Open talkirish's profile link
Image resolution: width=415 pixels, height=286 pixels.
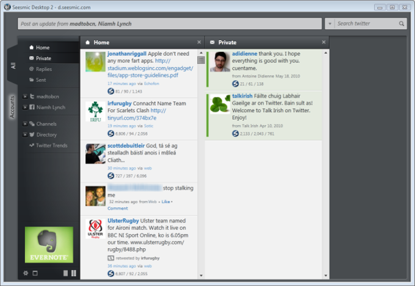pyautogui.click(x=242, y=96)
